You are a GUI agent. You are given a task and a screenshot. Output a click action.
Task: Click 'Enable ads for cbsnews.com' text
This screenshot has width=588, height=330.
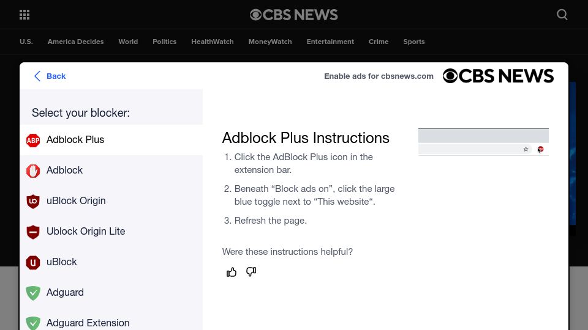point(379,76)
